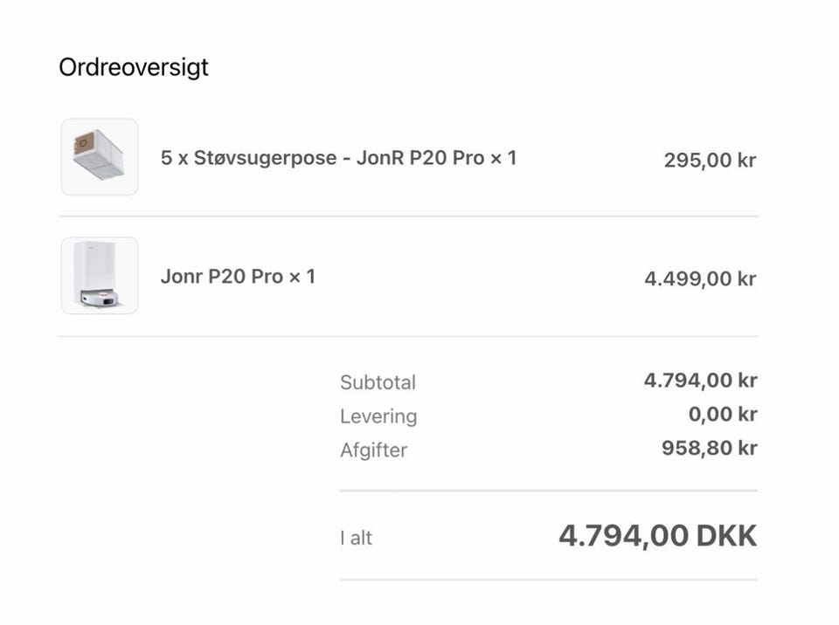The height and width of the screenshot is (625, 839).
Task: Select the 958,80 kr tax amount
Action: (710, 448)
